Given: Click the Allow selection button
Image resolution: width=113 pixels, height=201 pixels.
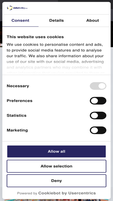Looking at the screenshot, I should (x=57, y=166).
